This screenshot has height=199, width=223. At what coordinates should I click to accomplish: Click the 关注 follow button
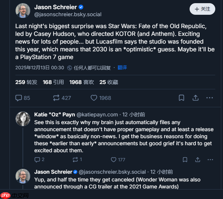[x=202, y=9]
